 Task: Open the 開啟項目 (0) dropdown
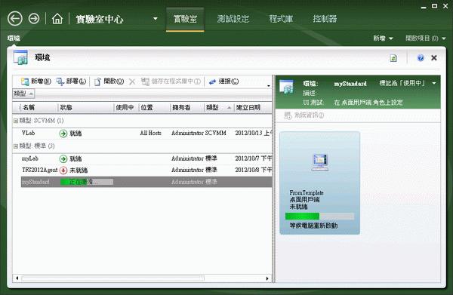coord(425,38)
